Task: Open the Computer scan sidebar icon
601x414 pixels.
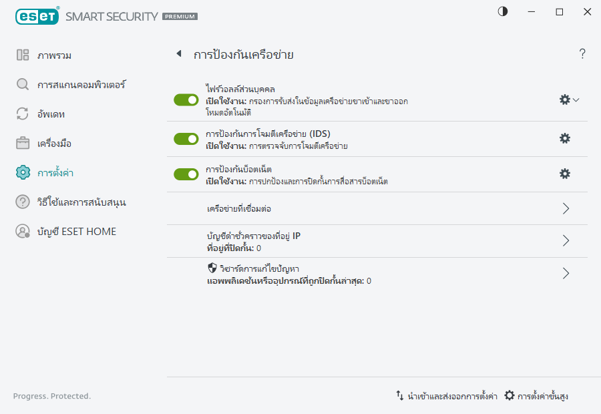Action: click(x=22, y=85)
